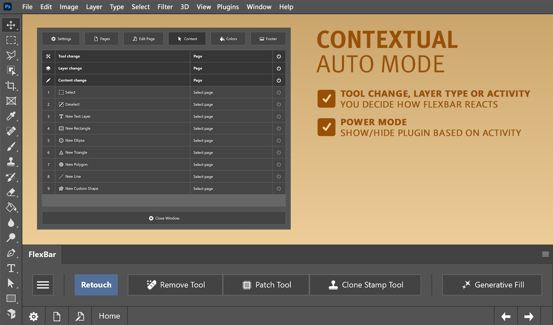Toggle power for New Custom Shape row
Screen dimensions: 553x325
(x=279, y=188)
